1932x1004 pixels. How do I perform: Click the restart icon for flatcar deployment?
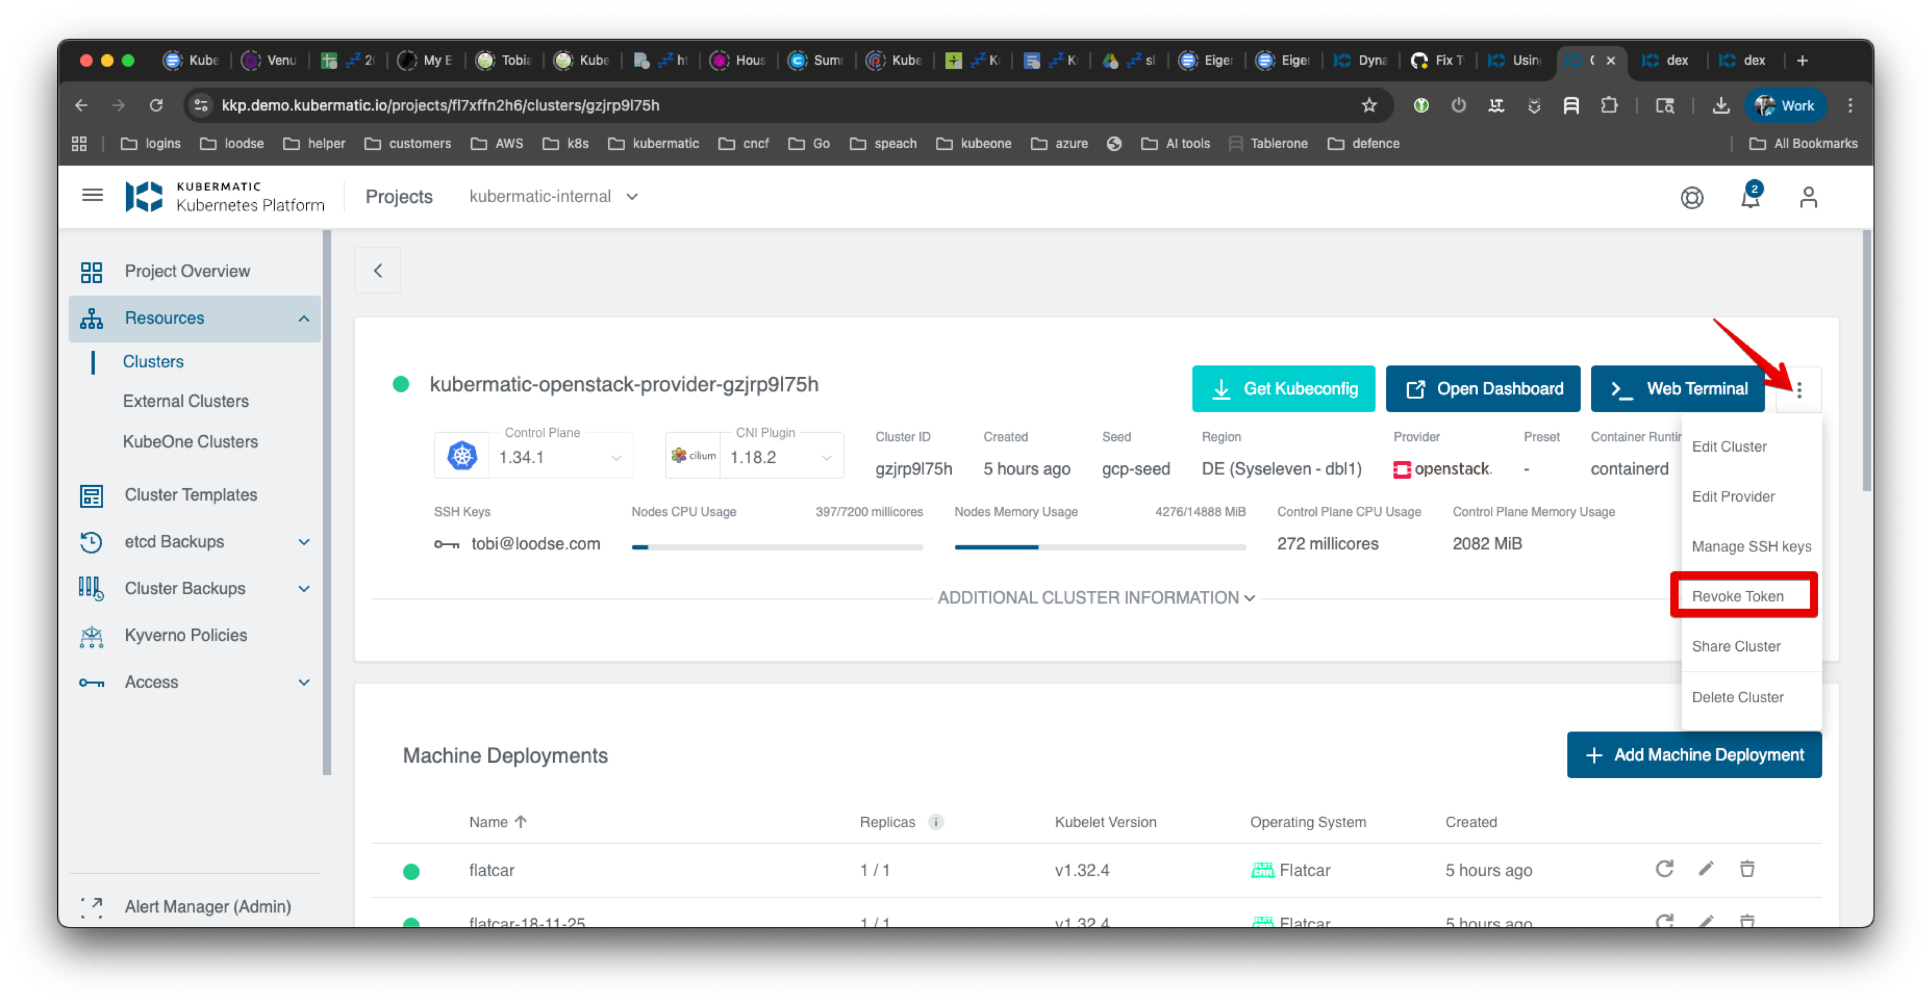(1664, 869)
